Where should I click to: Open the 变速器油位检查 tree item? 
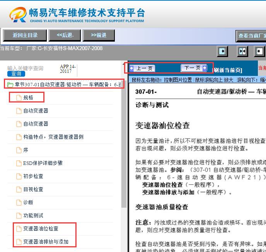pyautogui.click(x=41, y=228)
